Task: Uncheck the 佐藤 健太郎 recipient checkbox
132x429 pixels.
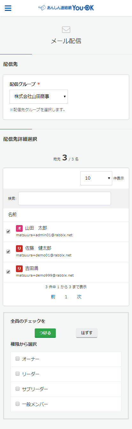Action: click(8, 252)
